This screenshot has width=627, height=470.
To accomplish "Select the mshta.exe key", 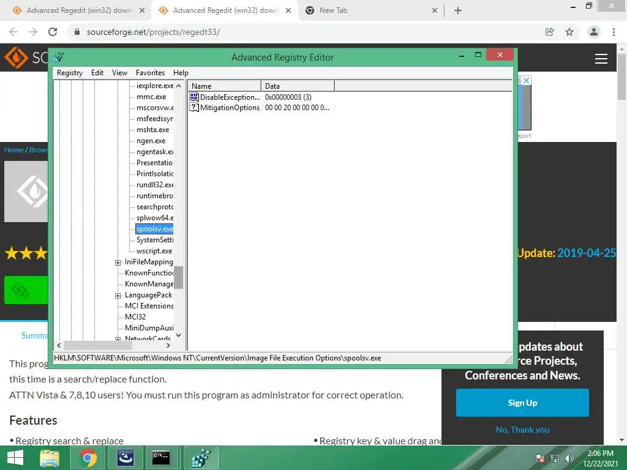I will 152,130.
